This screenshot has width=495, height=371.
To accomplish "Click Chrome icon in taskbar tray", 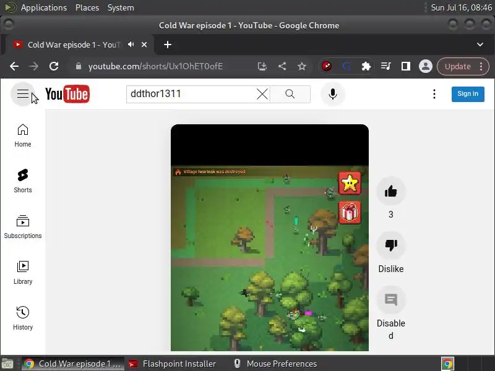I will click(x=447, y=364).
